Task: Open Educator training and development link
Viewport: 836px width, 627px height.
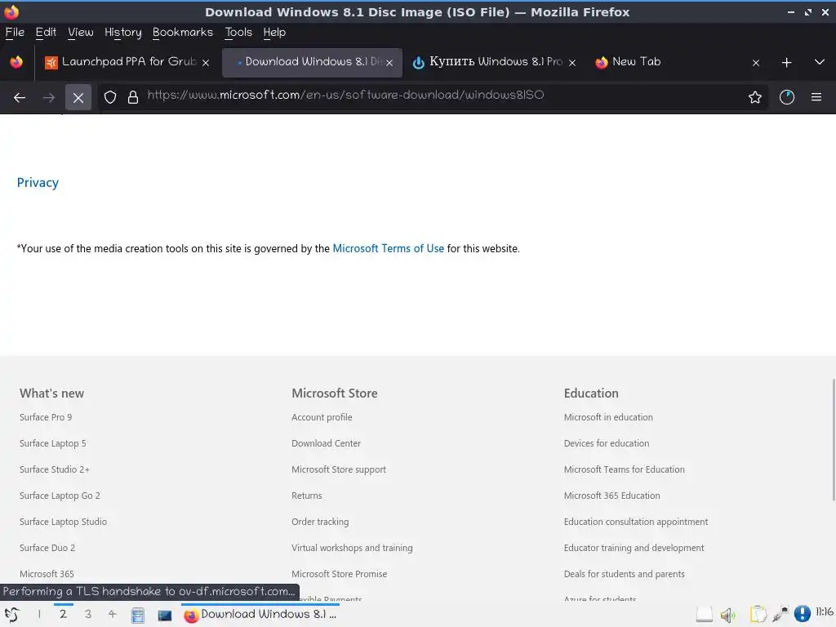Action: pyautogui.click(x=634, y=548)
